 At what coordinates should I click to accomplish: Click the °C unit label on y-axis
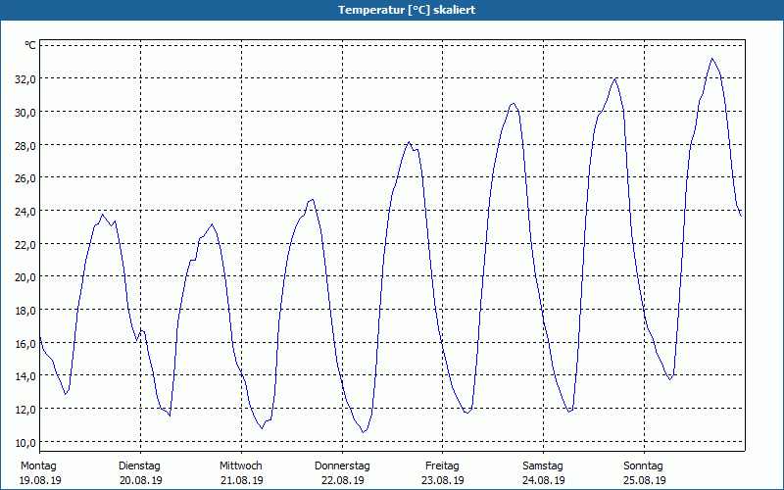pos(30,45)
